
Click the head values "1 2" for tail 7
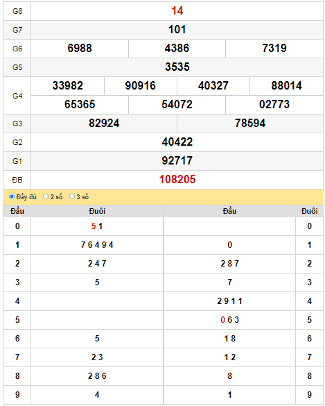[x=229, y=357]
